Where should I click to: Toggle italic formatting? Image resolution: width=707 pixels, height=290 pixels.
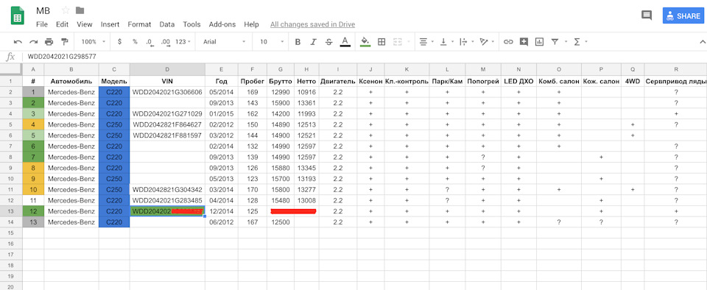(314, 42)
